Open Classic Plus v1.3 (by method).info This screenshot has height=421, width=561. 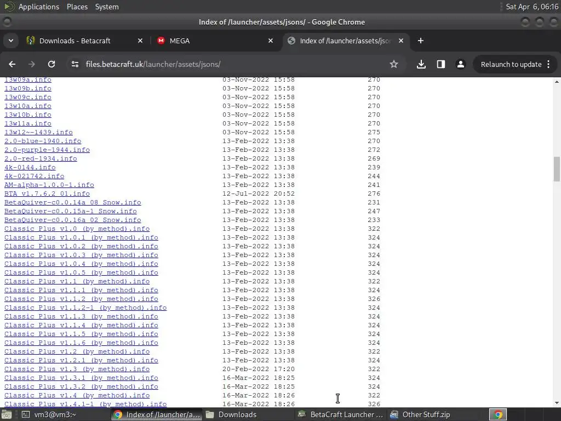tap(77, 369)
